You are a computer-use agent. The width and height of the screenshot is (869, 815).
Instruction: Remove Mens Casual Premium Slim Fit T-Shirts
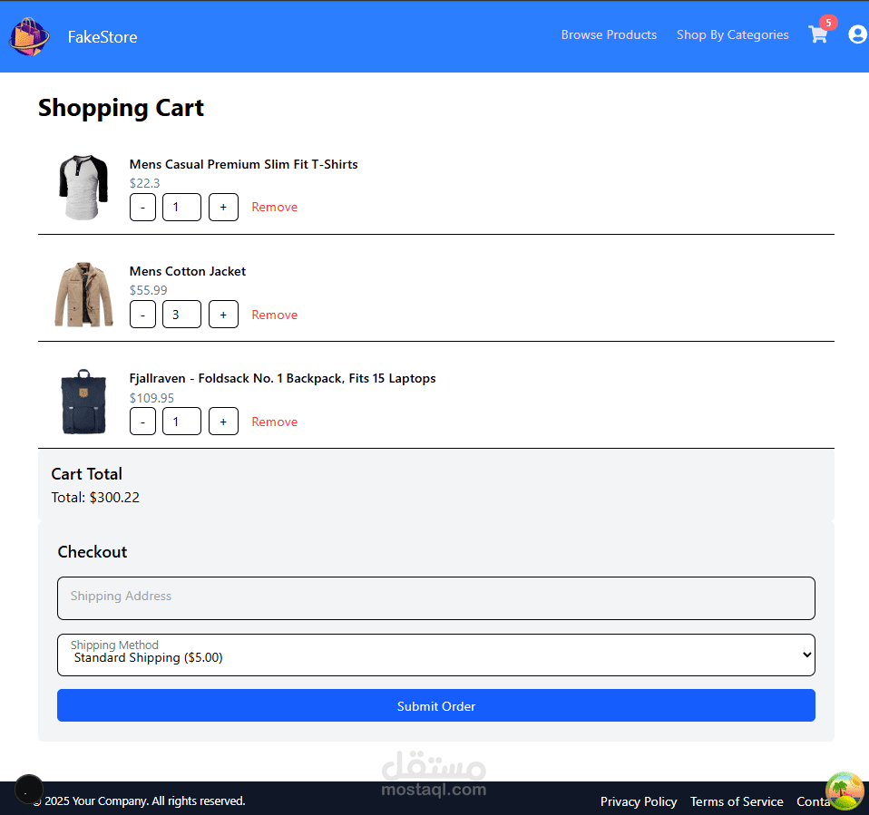click(274, 208)
